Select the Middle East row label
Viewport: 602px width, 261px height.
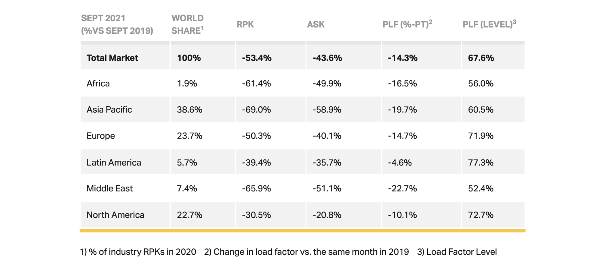(110, 188)
